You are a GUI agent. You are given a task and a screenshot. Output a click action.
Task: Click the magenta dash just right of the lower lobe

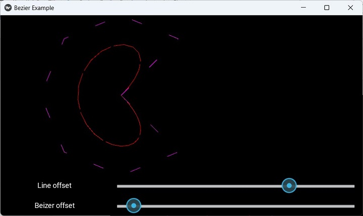pos(154,128)
